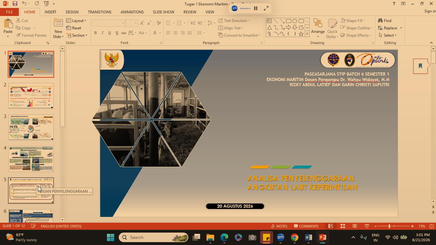Open the TRANSITIONS ribbon tab
436x245 pixels.
pyautogui.click(x=100, y=12)
